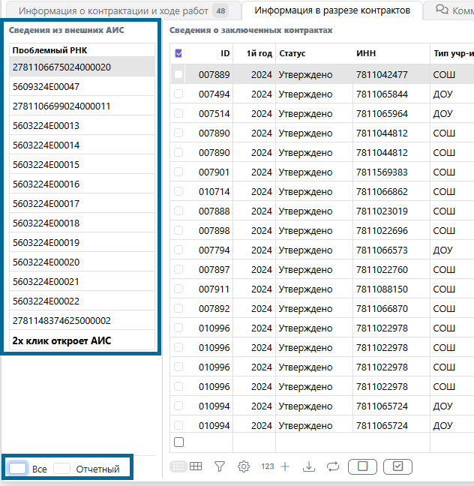Enable the 'Все' toggle
Viewport: 474px width, 486px height.
(x=18, y=469)
